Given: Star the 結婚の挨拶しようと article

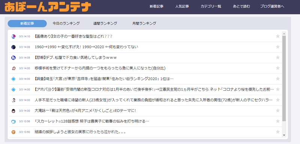Looking at the screenshot, I should (278, 132).
